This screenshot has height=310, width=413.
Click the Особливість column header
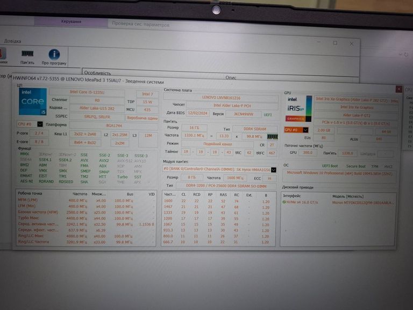click(x=98, y=73)
